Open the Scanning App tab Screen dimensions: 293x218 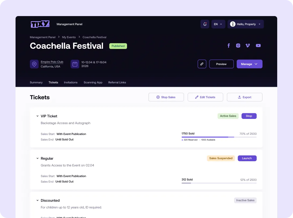point(93,82)
